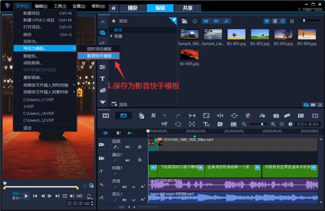Expand the 声音 track options chevron
Viewport: 325px width, 211px height.
[x=134, y=187]
